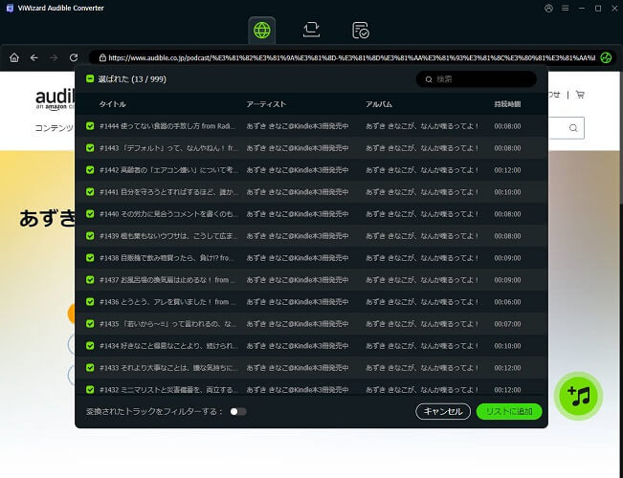This screenshot has width=623, height=478.
Task: Click the shopping cart icon
Action: (x=580, y=95)
